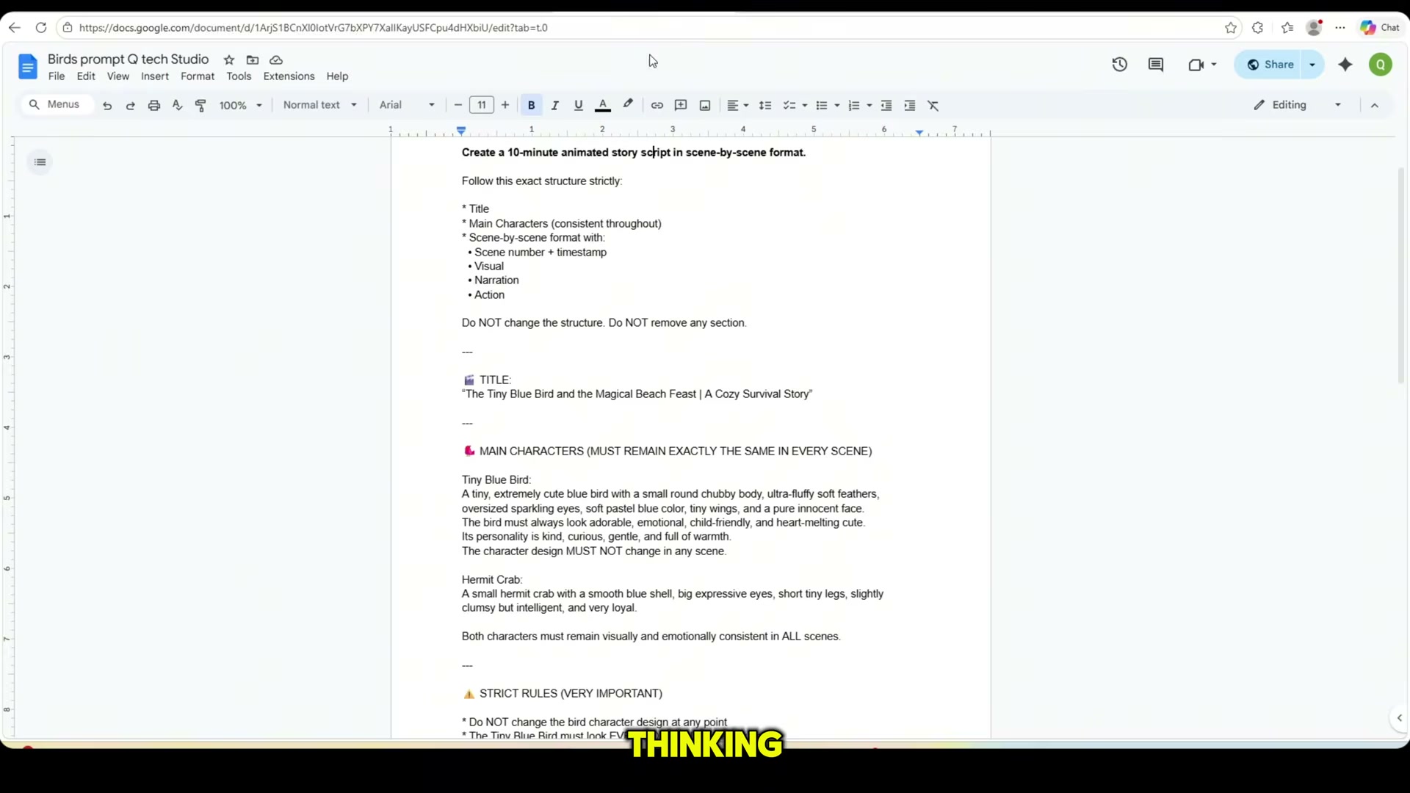
Task: Clear formatting from selected text
Action: click(x=933, y=106)
